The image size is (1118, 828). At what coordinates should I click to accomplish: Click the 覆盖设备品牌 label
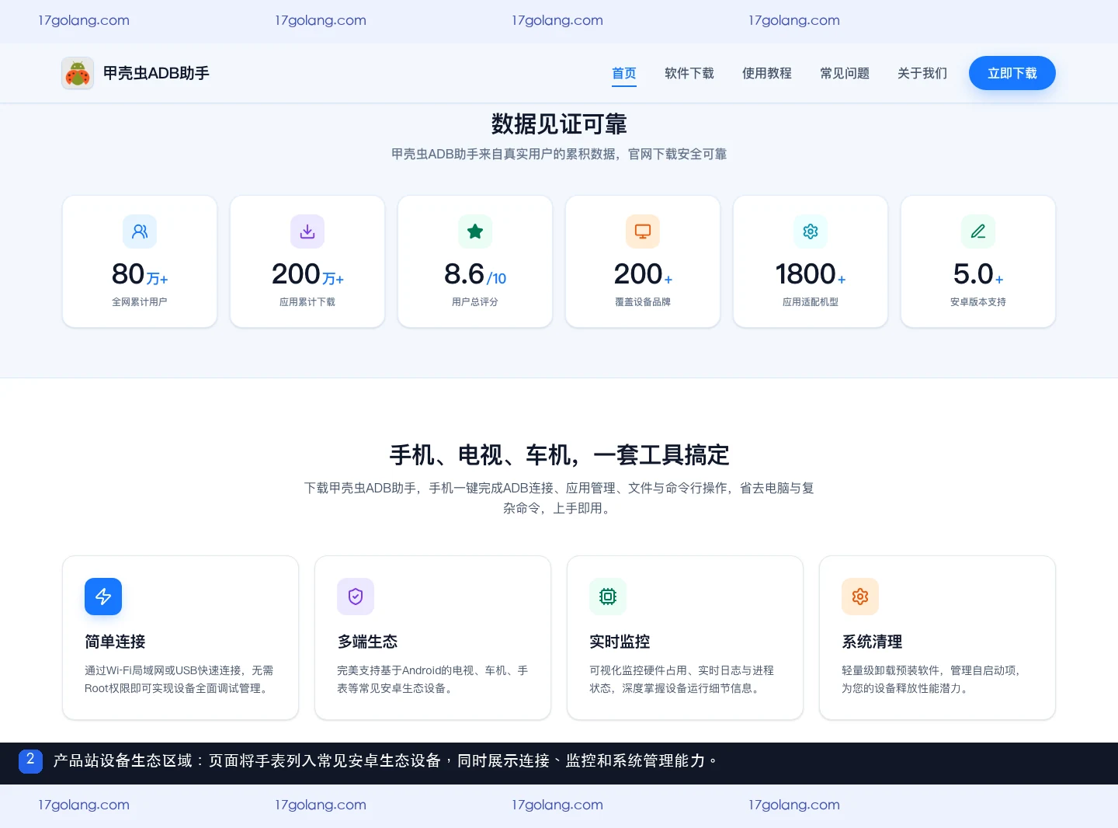643,302
